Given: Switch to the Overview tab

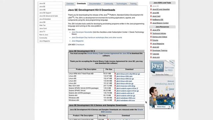Looking at the screenshot, I should pos(70,4).
